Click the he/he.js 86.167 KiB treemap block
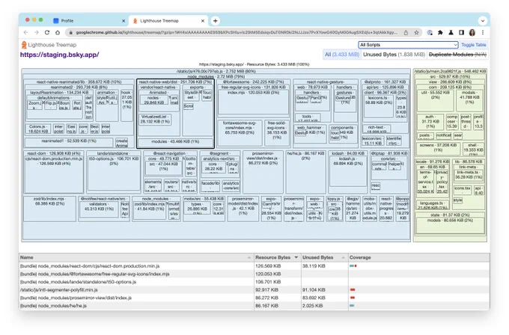 click(306, 172)
